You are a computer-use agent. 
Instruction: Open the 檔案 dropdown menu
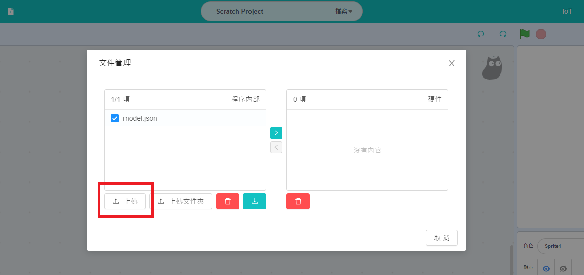click(x=344, y=11)
